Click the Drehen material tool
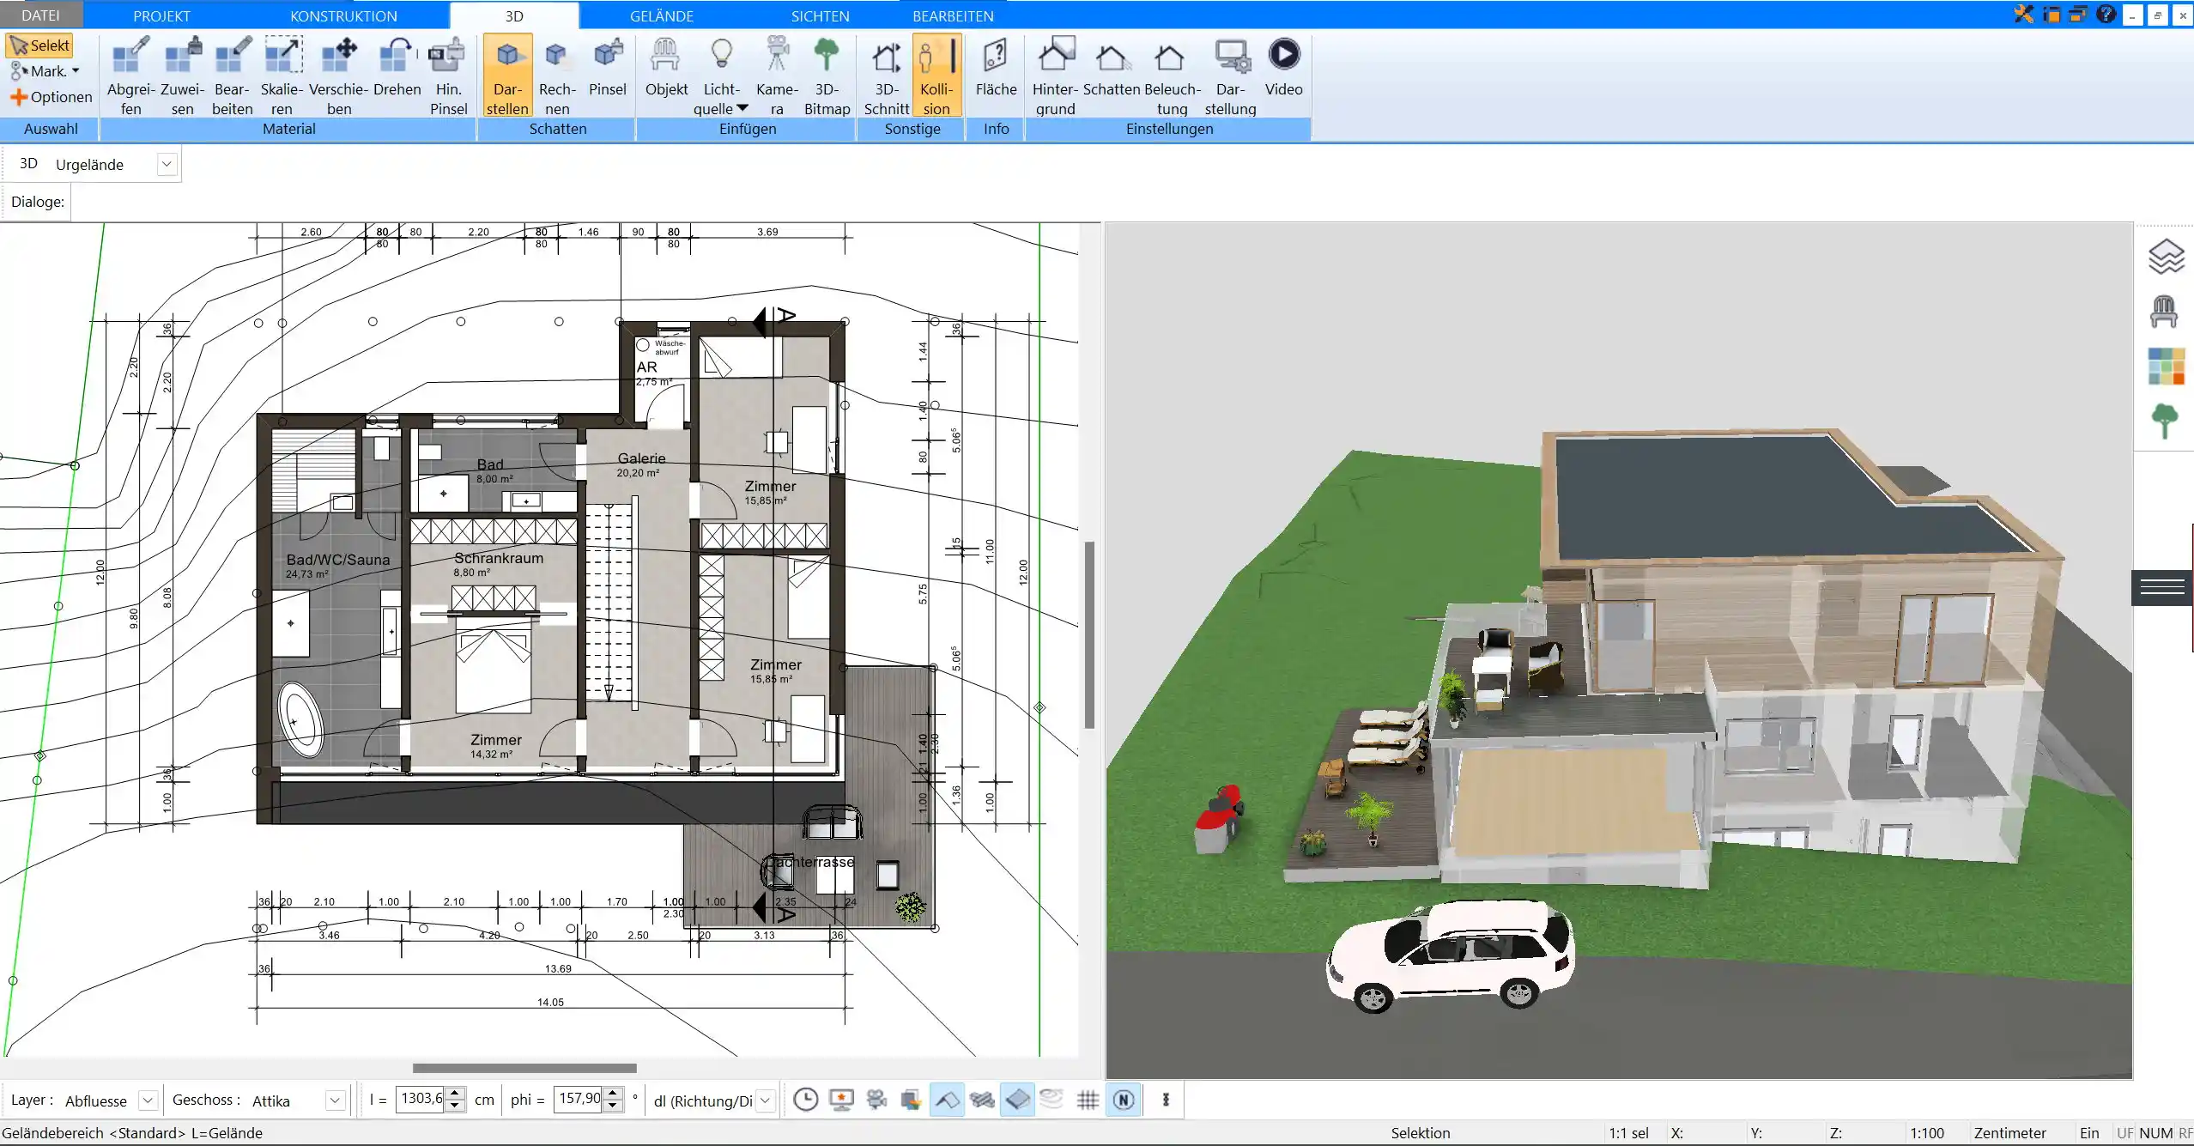This screenshot has height=1146, width=2194. [x=397, y=67]
